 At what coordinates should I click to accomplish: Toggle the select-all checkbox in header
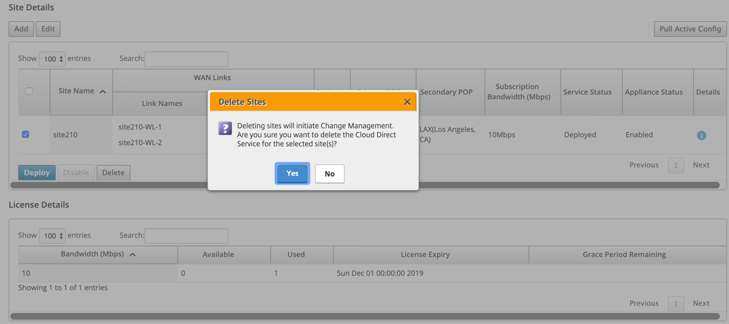[28, 91]
